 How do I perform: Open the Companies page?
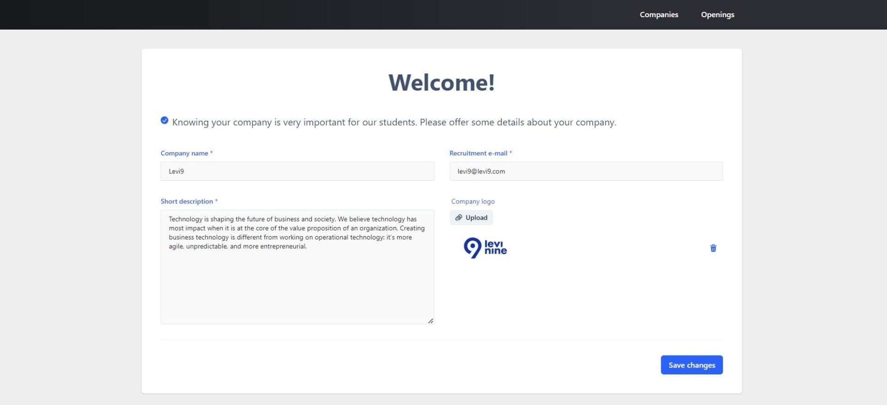point(659,15)
